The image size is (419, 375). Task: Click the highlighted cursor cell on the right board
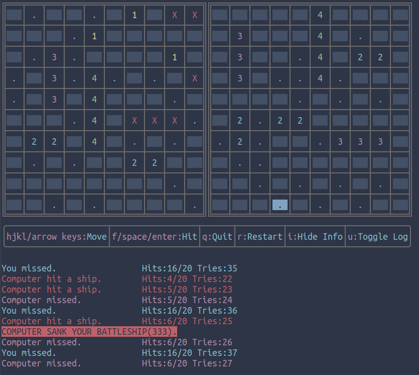280,205
